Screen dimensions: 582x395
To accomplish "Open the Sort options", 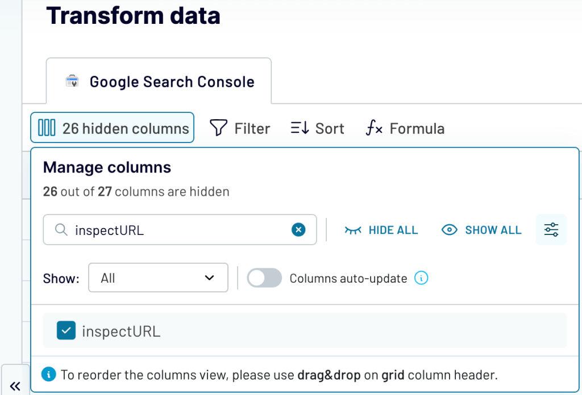I will point(317,128).
